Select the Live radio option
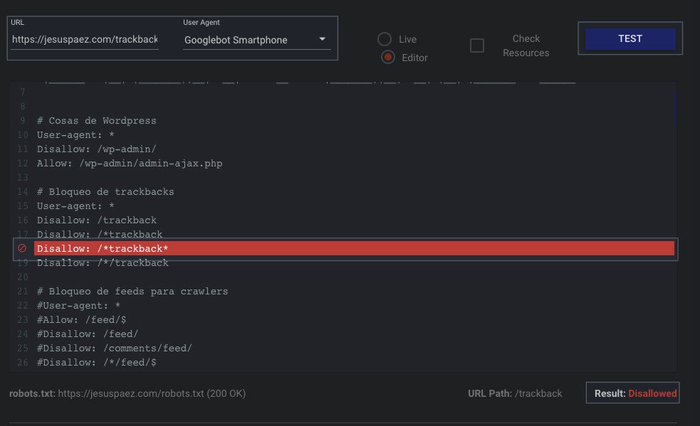 pyautogui.click(x=385, y=39)
